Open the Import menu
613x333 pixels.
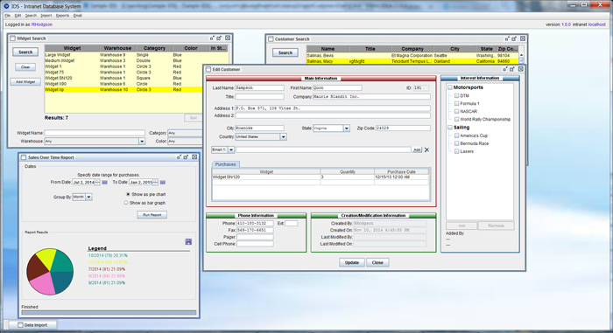click(x=46, y=16)
